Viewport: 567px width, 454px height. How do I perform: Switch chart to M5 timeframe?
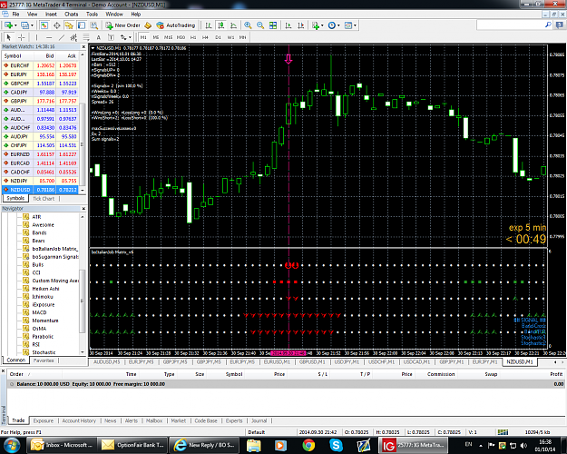(156, 37)
